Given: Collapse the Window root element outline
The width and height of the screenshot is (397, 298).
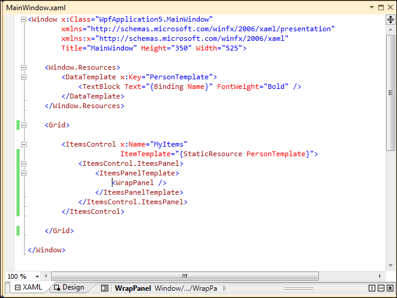Looking at the screenshot, I should [x=23, y=19].
